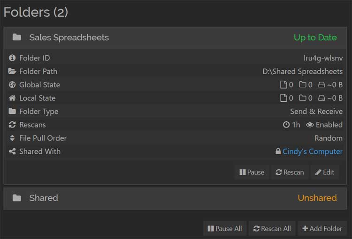Click the watcher eye icon beside Enabled
The height and width of the screenshot is (239, 352).
pos(310,125)
